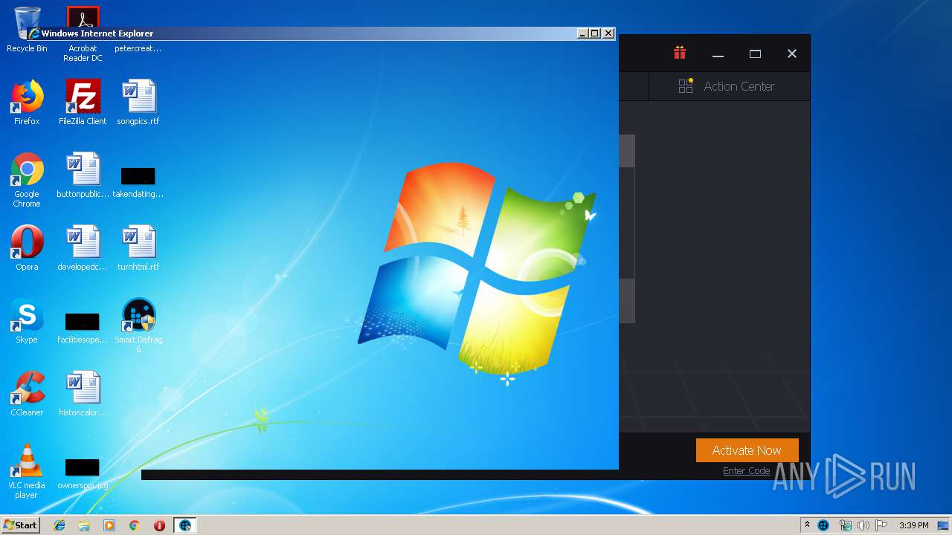The image size is (952, 535).
Task: Open the network tray icon
Action: click(845, 525)
